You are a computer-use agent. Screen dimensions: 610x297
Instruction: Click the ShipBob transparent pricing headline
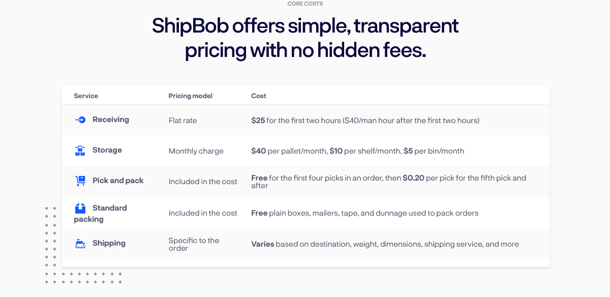coord(305,38)
